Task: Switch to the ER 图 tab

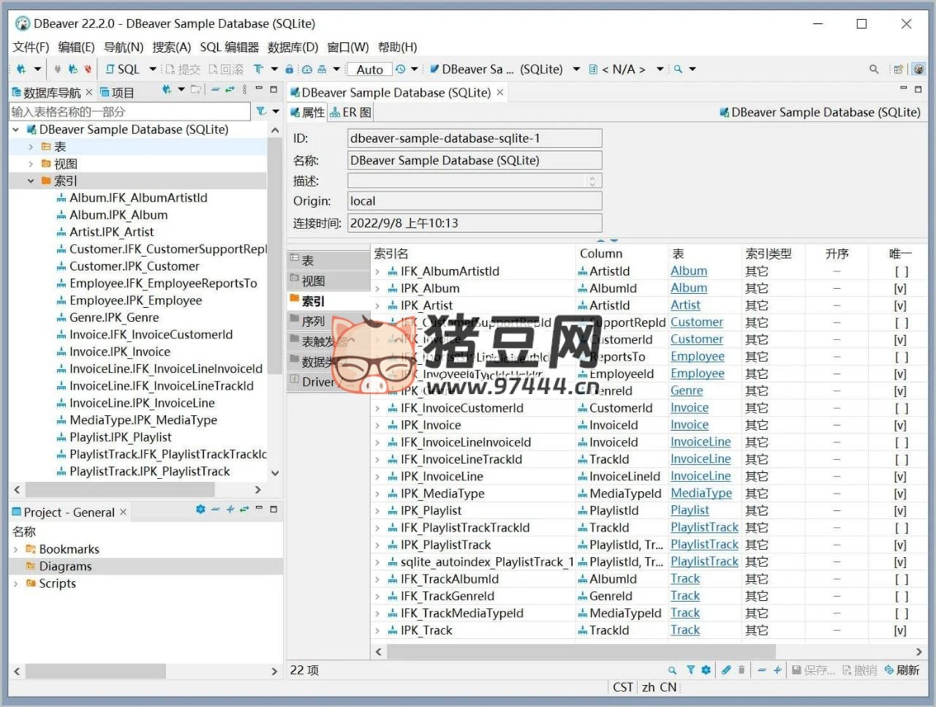Action: [x=350, y=113]
